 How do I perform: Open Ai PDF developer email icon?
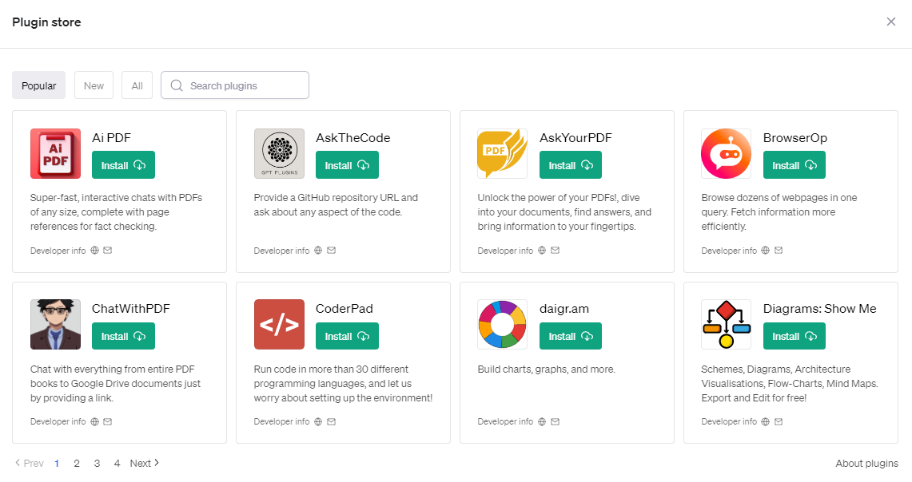click(x=108, y=251)
